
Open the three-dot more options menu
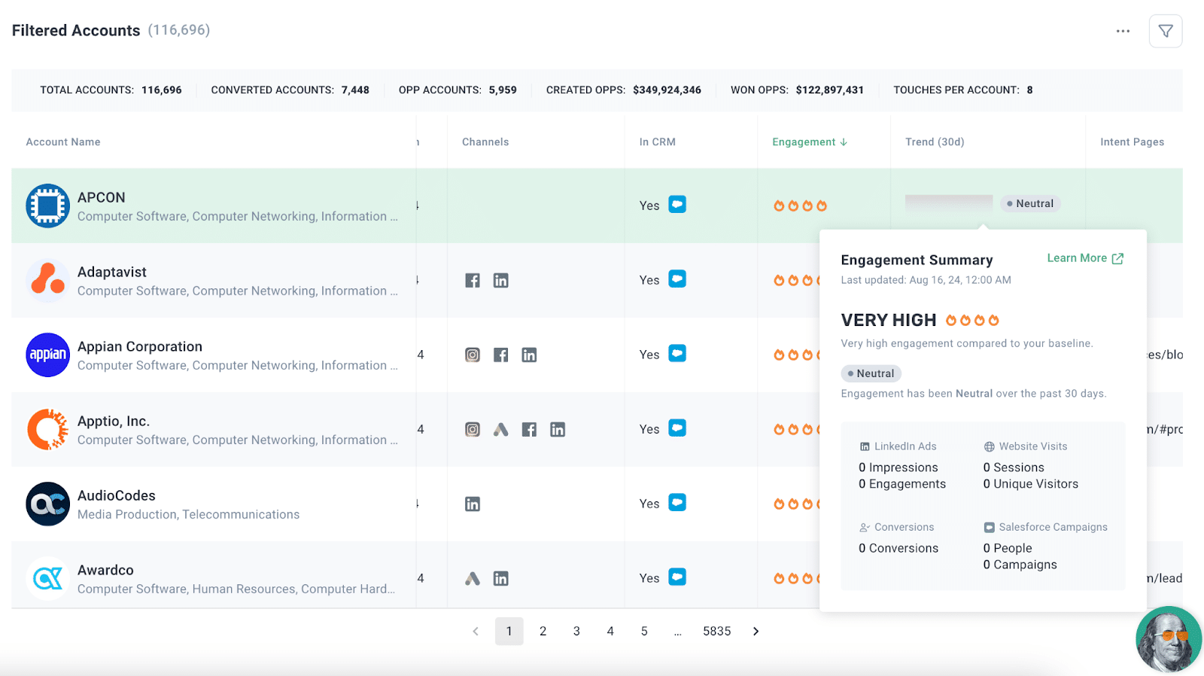tap(1123, 31)
